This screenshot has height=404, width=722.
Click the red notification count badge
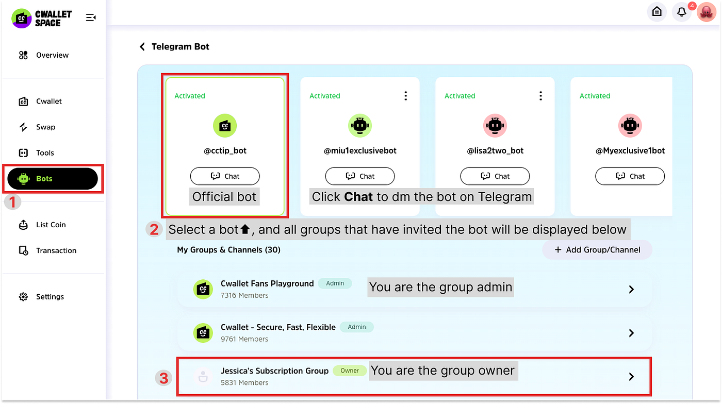[x=692, y=5]
